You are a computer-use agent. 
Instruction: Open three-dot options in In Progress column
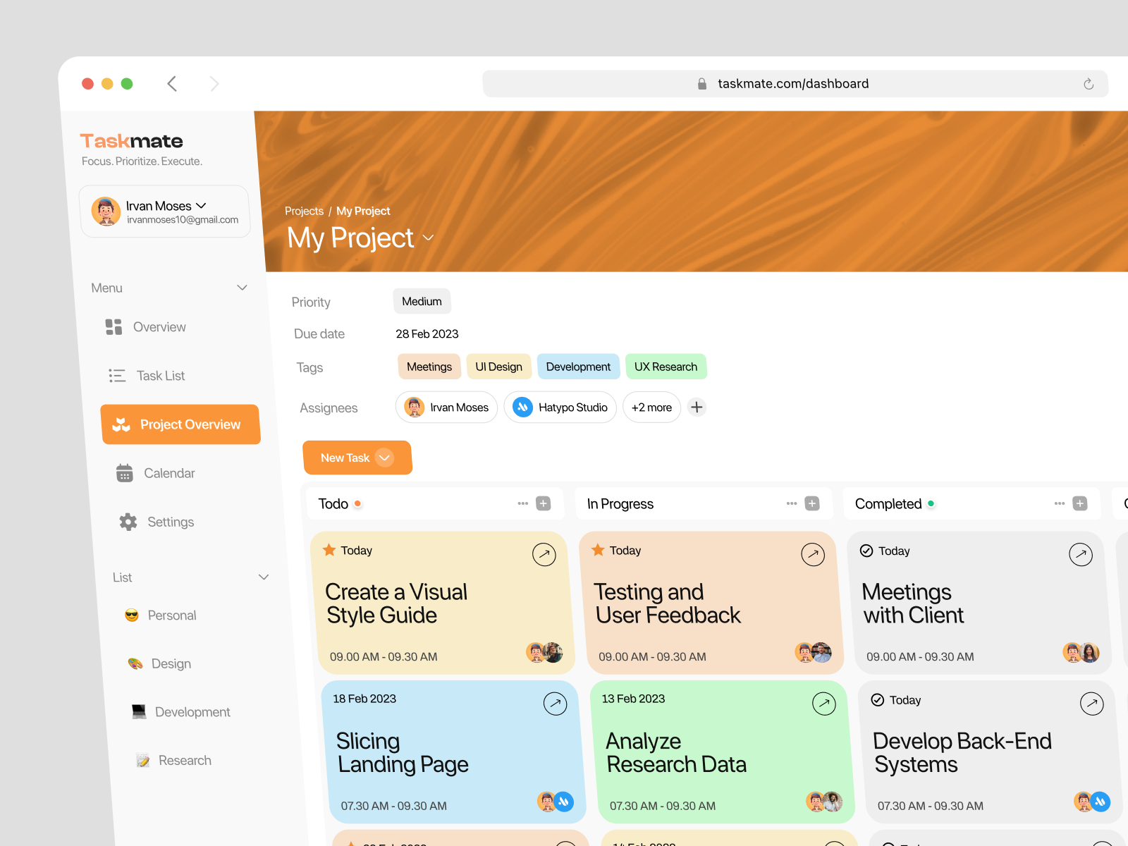pyautogui.click(x=792, y=503)
